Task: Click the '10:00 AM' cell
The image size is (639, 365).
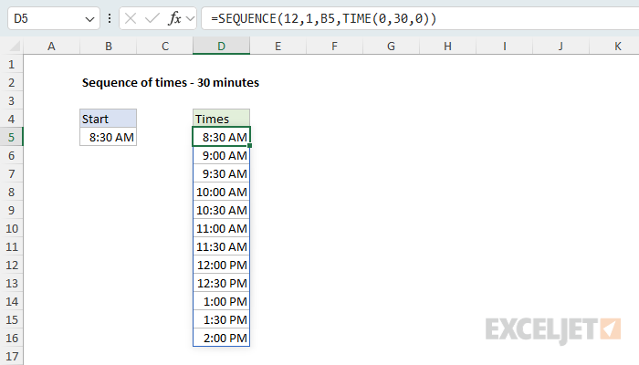Action: [x=221, y=192]
